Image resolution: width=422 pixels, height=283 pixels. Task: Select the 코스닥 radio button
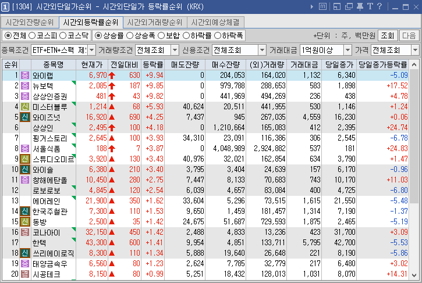click(x=63, y=35)
